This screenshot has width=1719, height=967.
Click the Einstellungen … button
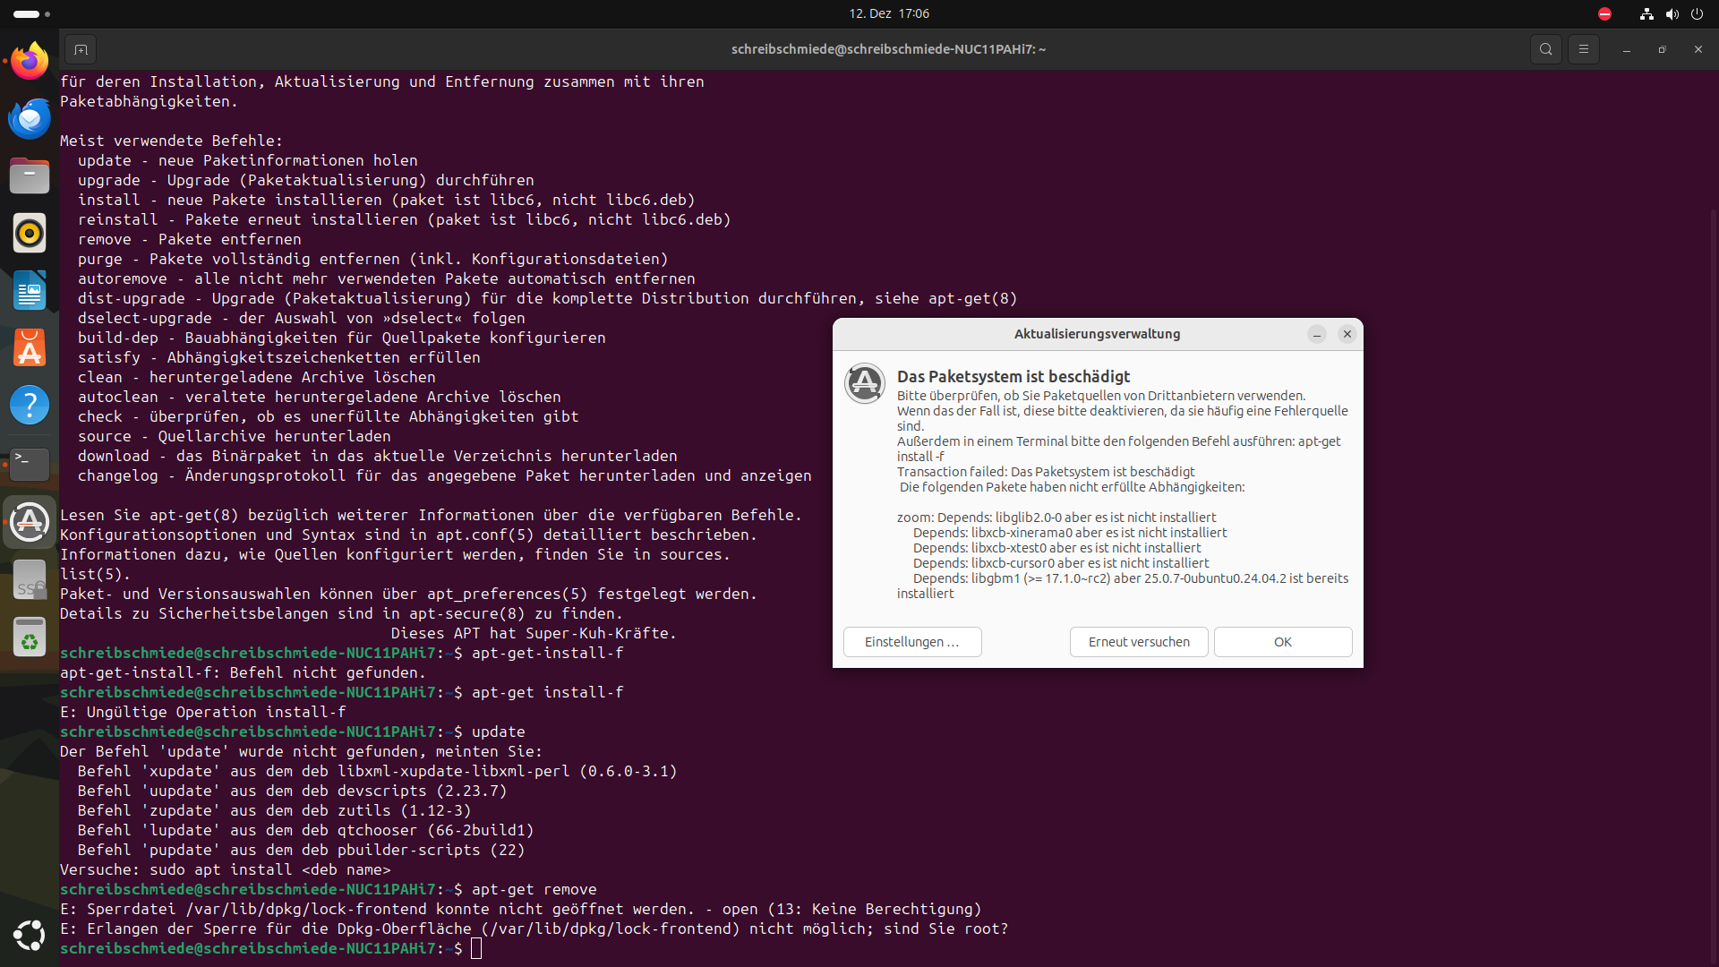point(911,642)
